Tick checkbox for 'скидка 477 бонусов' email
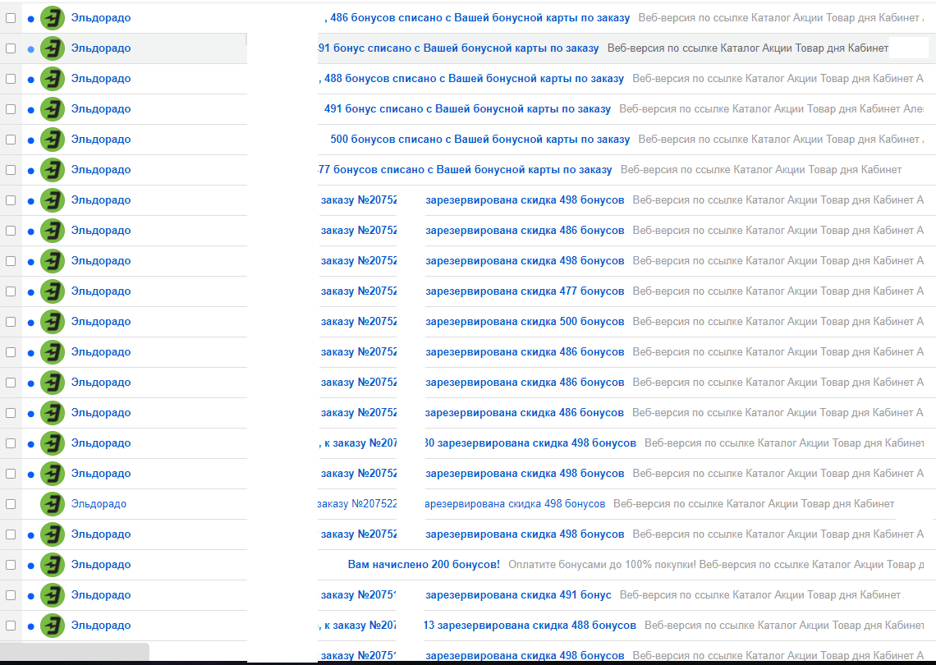Image resolution: width=936 pixels, height=665 pixels. tap(11, 291)
